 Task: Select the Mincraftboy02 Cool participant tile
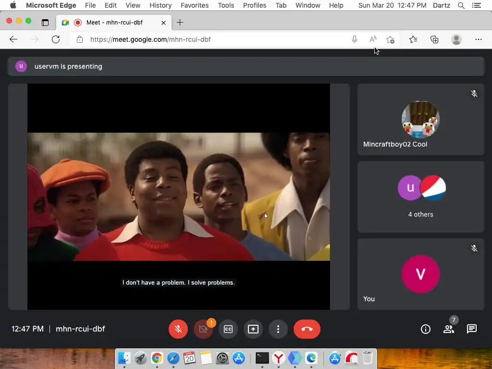(421, 119)
